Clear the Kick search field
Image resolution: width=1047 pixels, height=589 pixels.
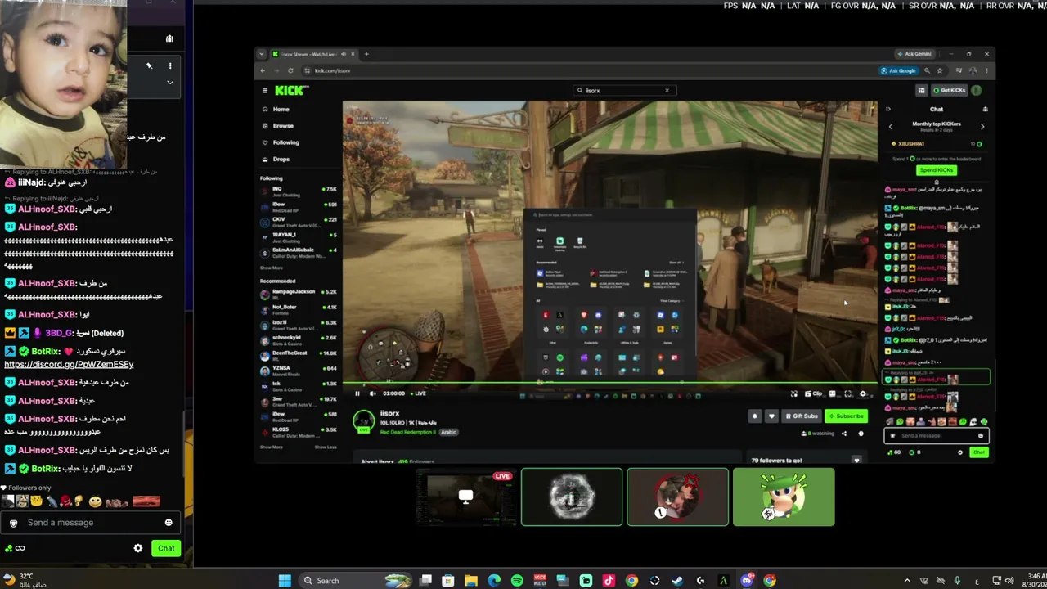pos(667,91)
